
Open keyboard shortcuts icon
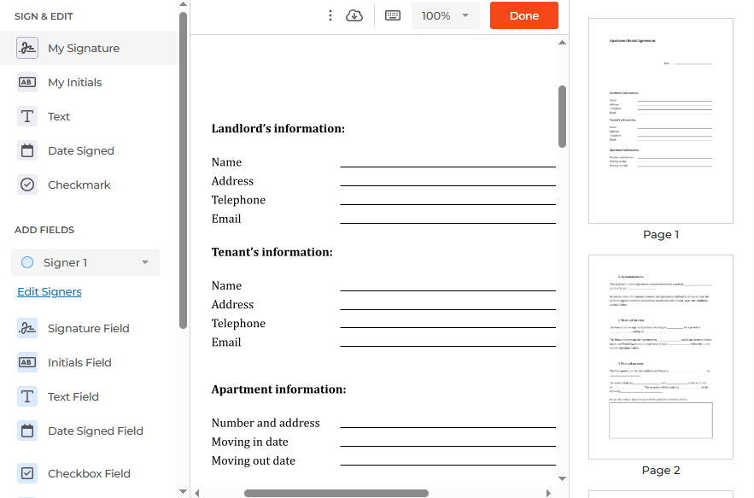pos(393,15)
